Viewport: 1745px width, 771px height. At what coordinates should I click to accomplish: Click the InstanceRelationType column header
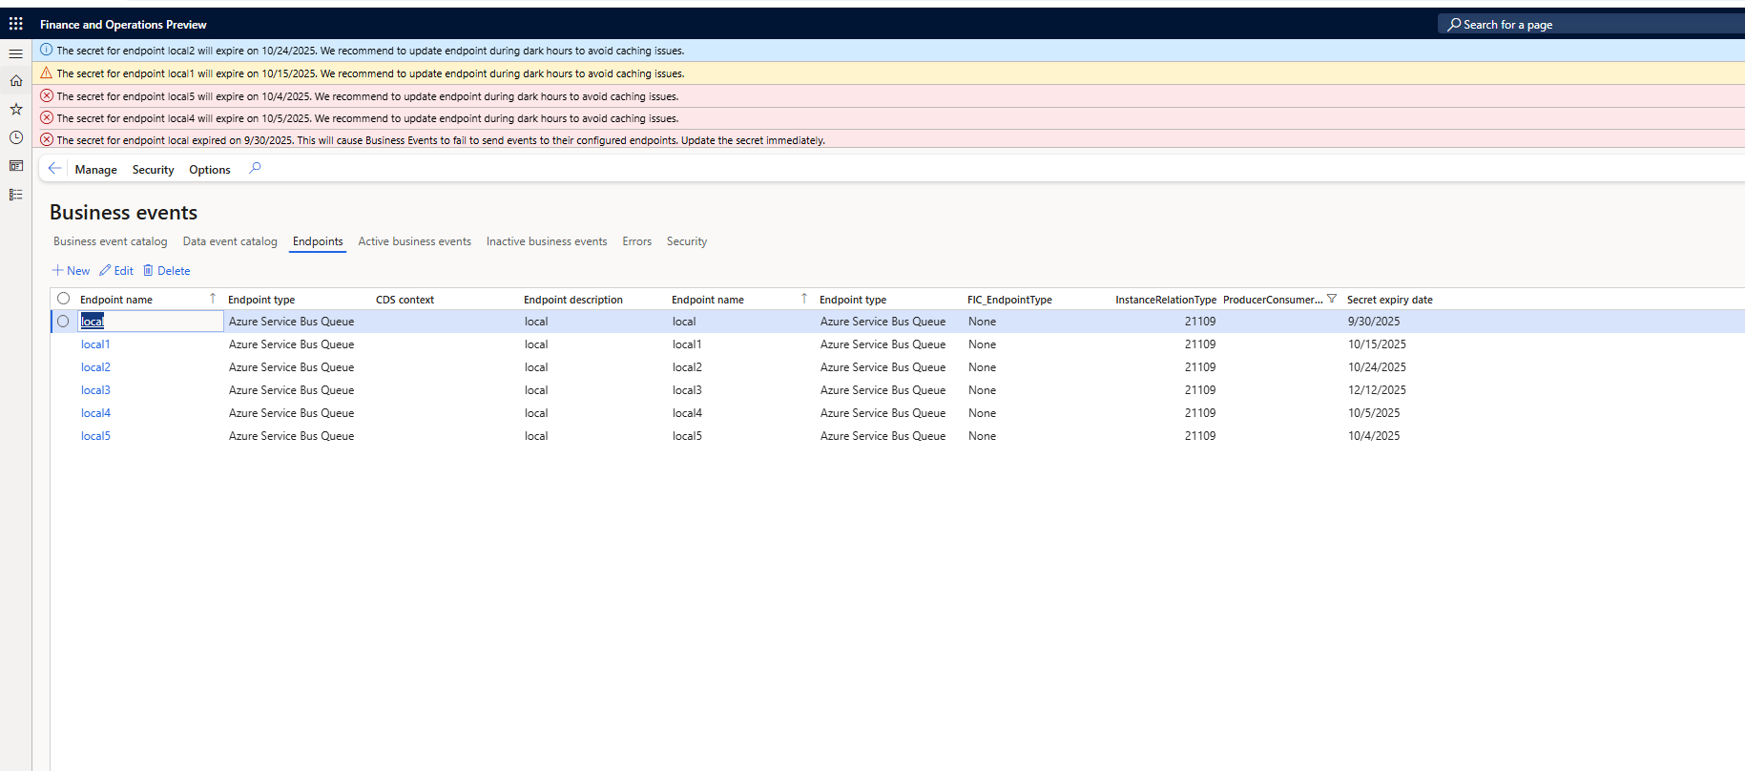(x=1166, y=300)
